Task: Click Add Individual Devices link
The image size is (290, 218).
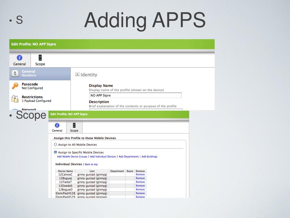Action: (x=103, y=156)
